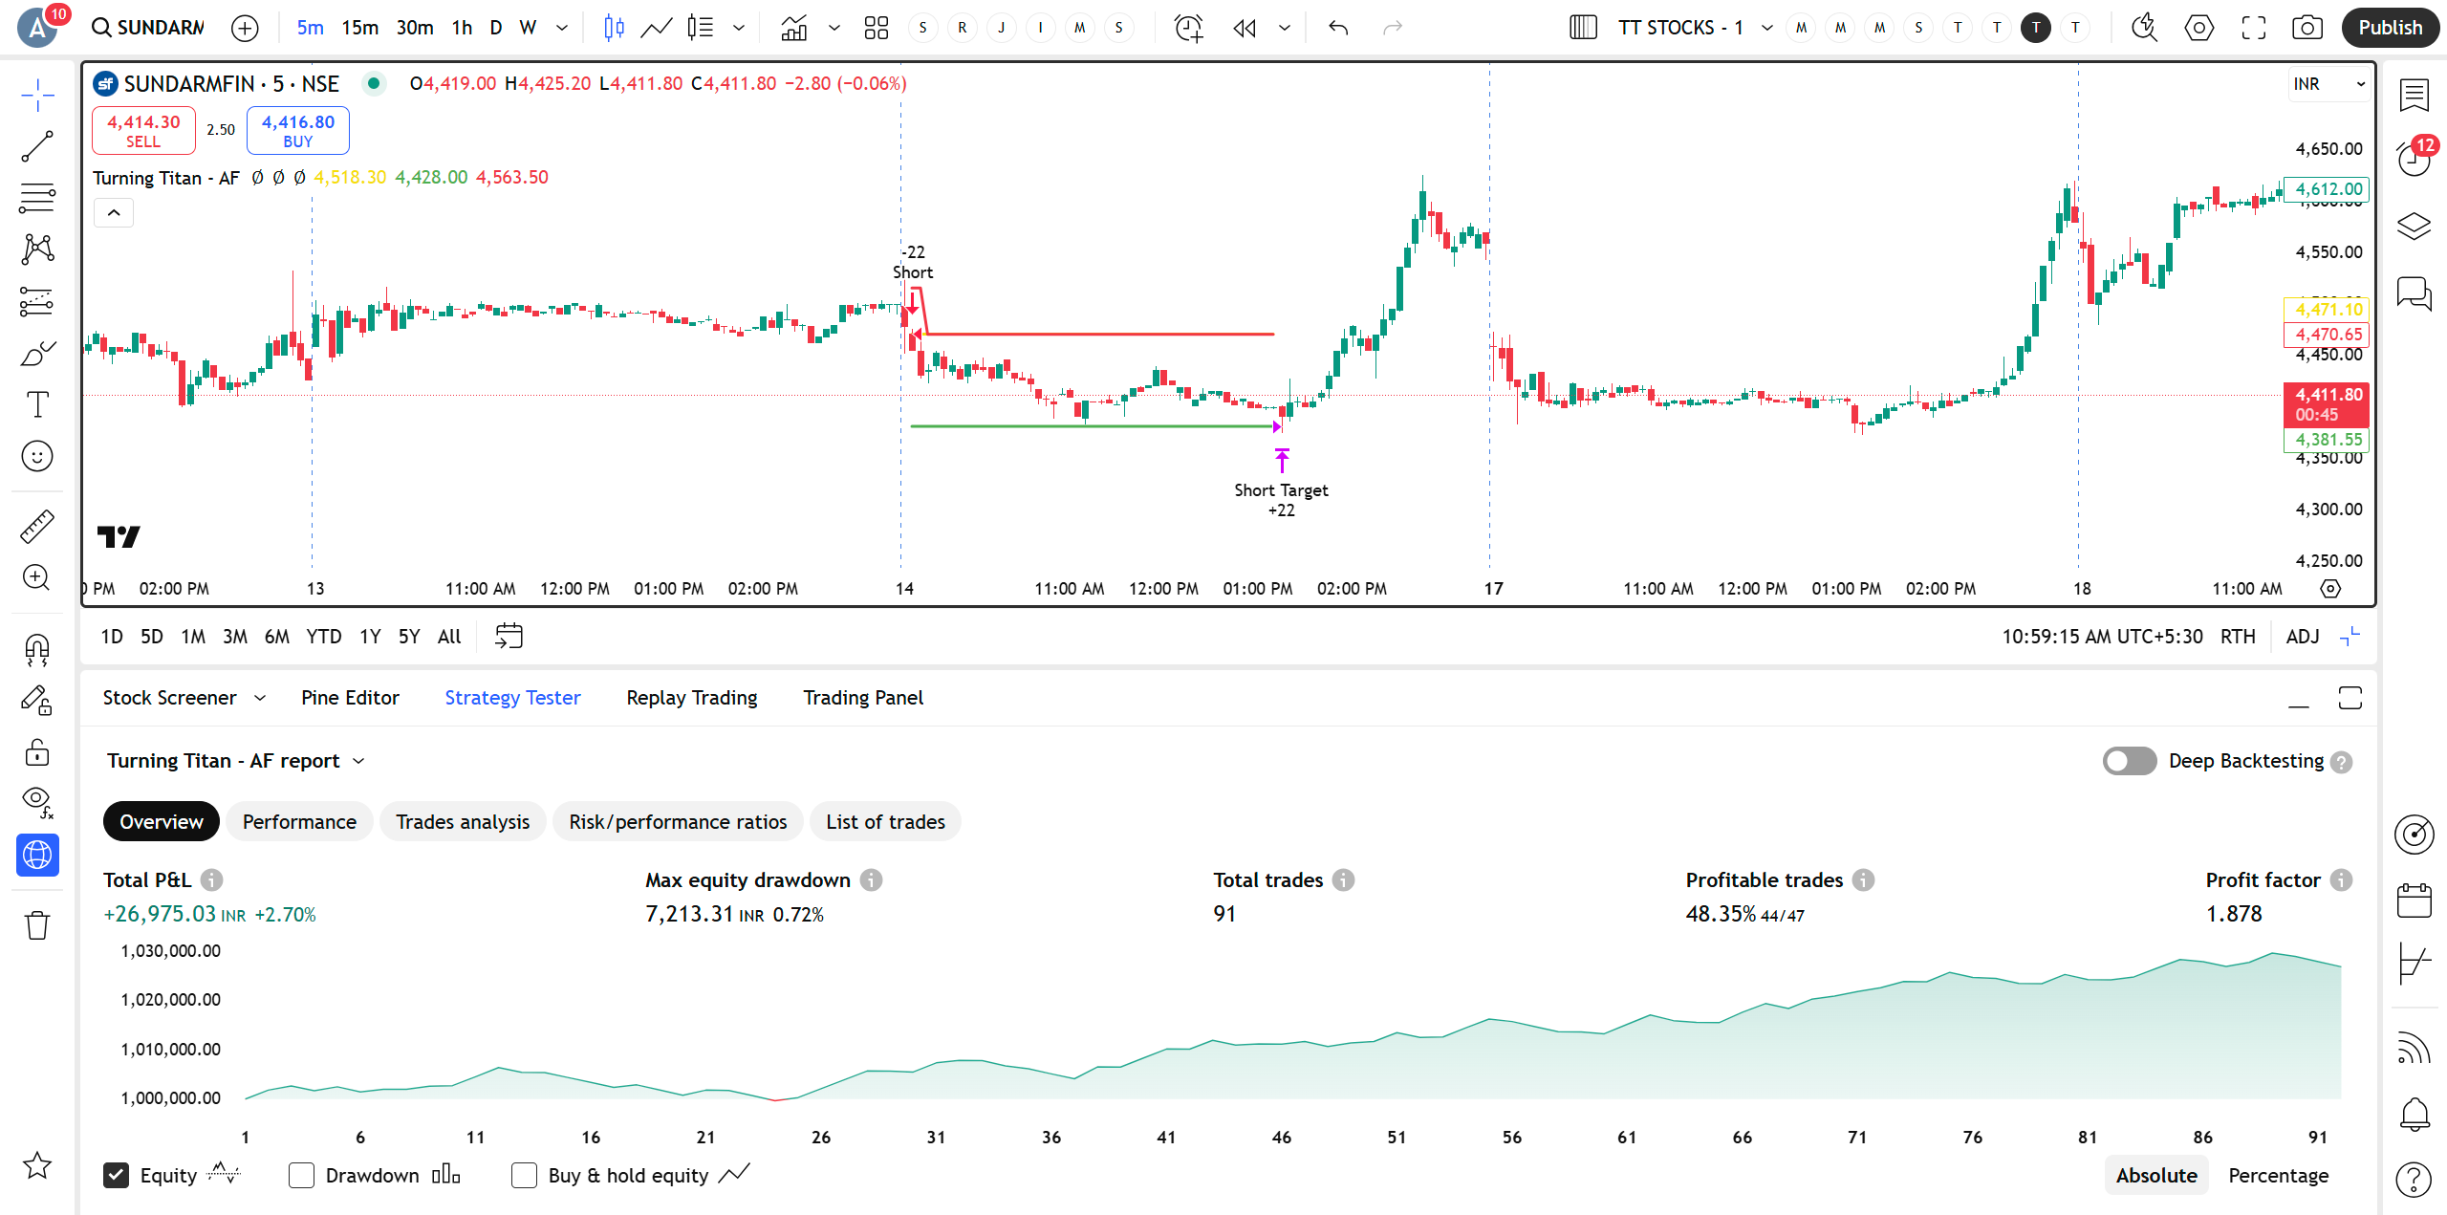Switch to Strategy Tester tab

512,698
